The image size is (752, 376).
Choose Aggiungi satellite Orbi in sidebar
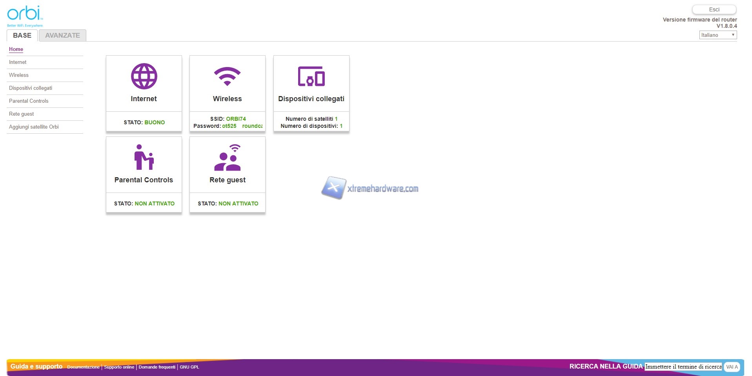click(x=34, y=127)
